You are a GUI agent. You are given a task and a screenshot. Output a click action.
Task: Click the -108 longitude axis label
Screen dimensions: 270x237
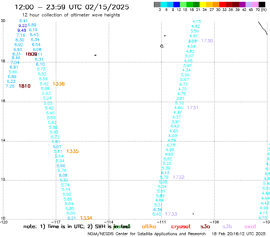[215, 222]
